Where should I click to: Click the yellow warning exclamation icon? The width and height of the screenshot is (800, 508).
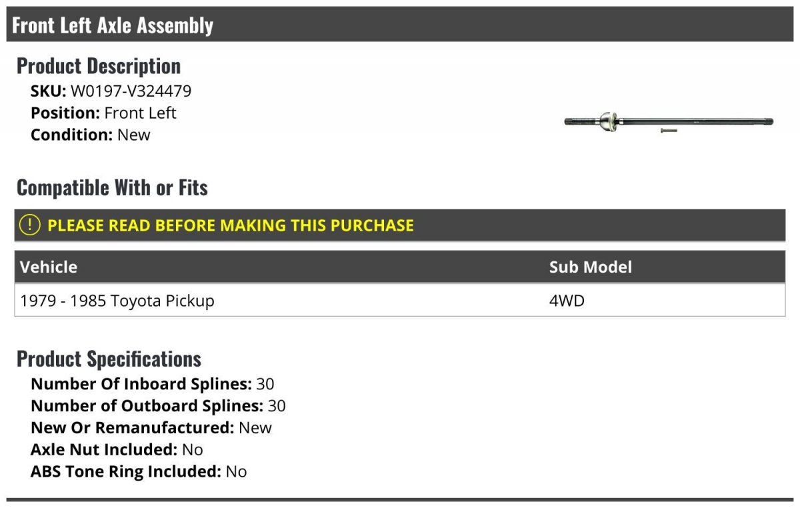(x=30, y=225)
